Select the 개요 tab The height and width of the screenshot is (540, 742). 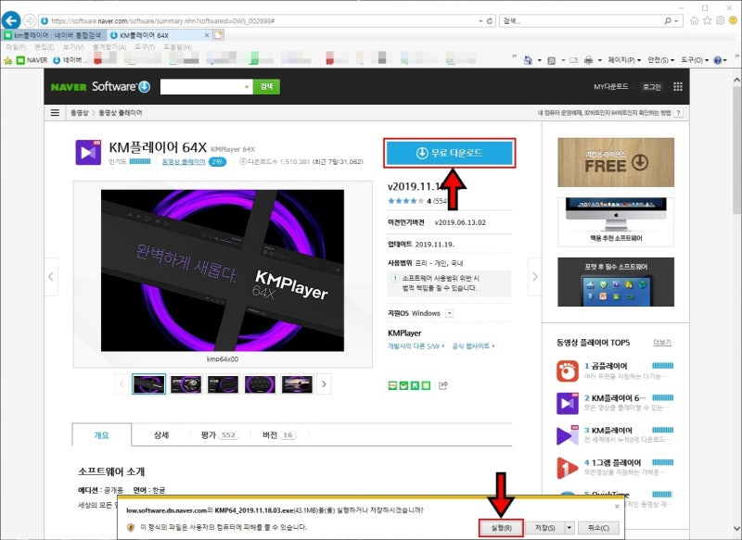click(x=101, y=435)
